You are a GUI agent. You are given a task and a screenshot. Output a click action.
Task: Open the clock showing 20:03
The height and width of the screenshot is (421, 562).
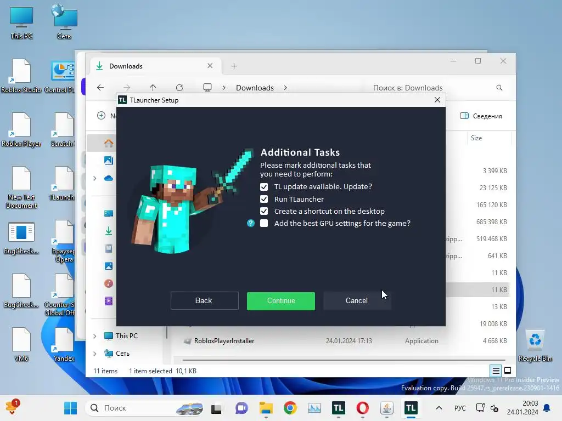522,408
